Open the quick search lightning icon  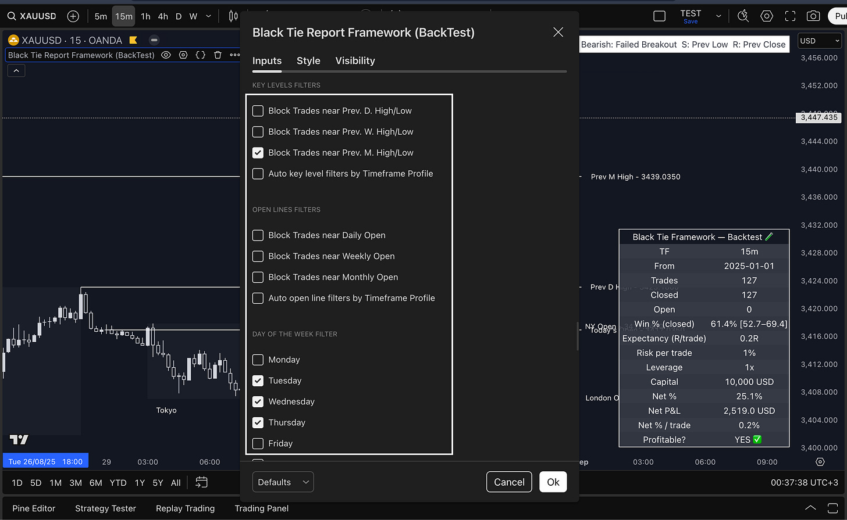(x=743, y=16)
